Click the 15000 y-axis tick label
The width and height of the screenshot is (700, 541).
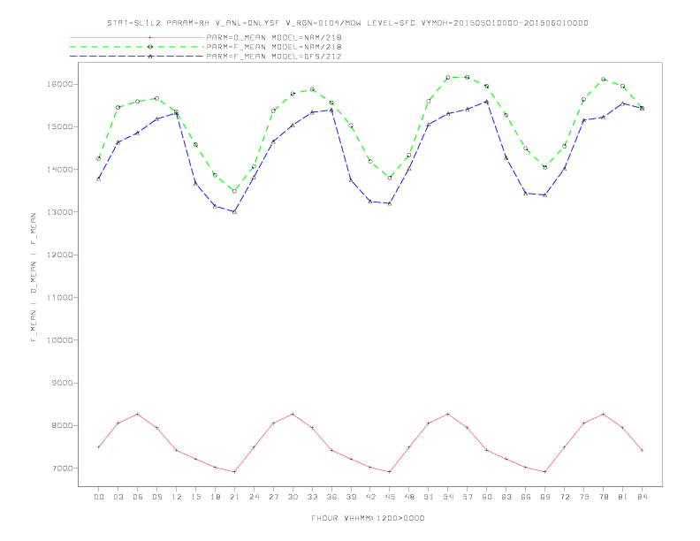coord(59,126)
